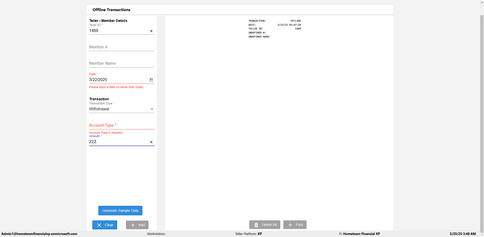
Task: Click the Member # input field
Action: click(122, 47)
